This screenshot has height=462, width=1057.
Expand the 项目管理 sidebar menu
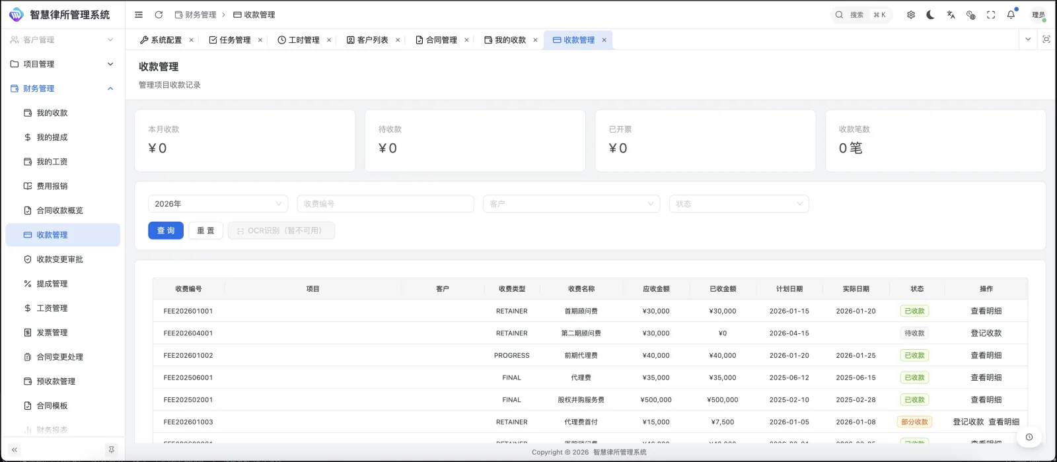coord(63,64)
